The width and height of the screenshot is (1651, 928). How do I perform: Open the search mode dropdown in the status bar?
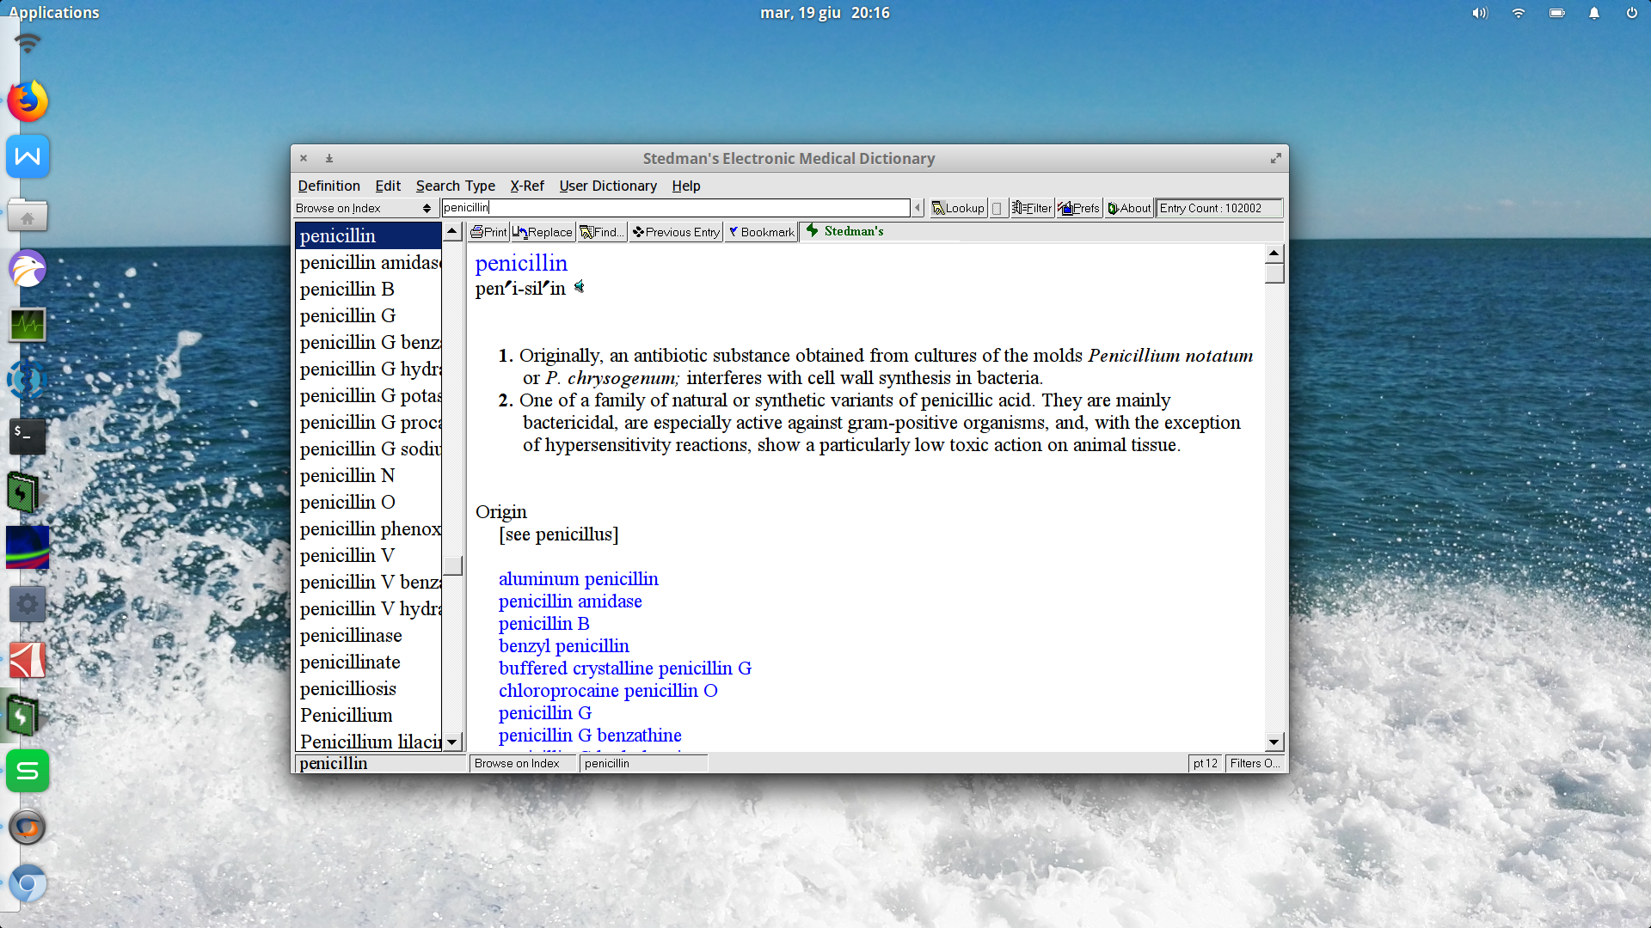(523, 763)
